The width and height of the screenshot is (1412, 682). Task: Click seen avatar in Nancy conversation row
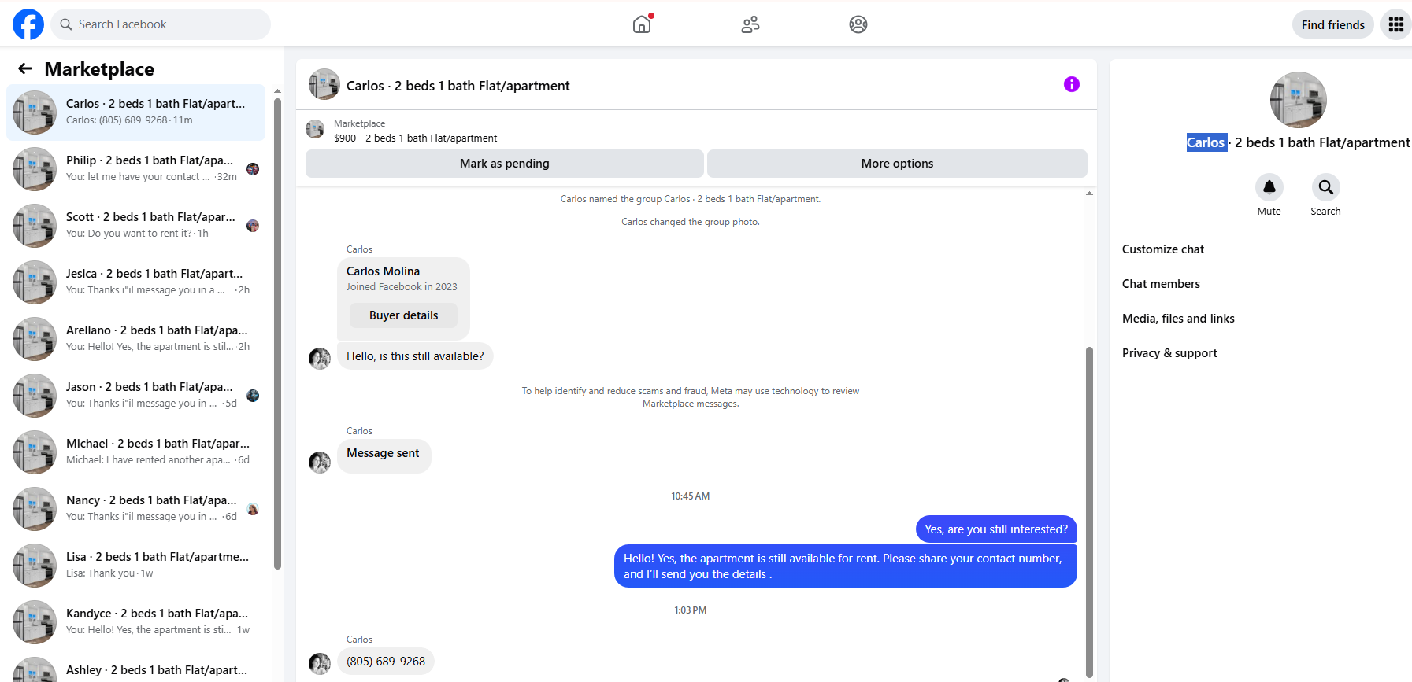click(253, 509)
